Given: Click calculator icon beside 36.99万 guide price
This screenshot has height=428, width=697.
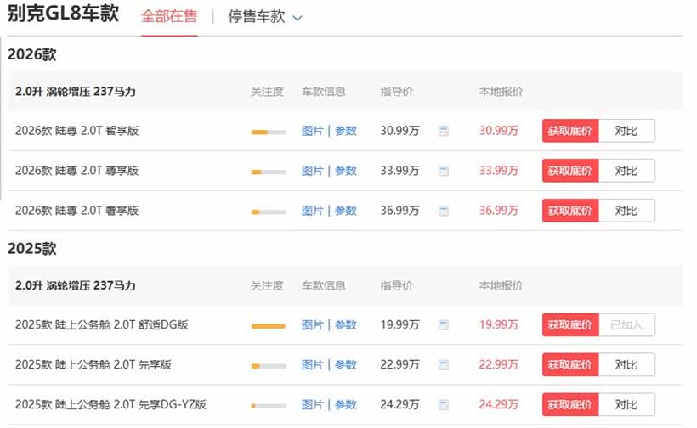Looking at the screenshot, I should pyautogui.click(x=443, y=211).
